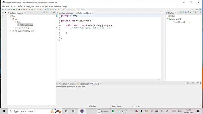Click the Eclipse icon in taskbar
203x114 pixels.
coord(82,111)
